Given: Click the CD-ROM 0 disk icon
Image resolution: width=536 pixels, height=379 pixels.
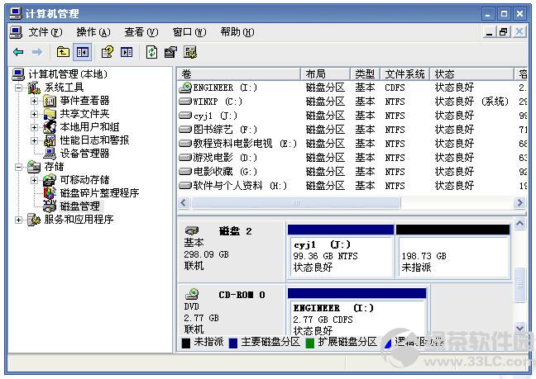Looking at the screenshot, I should click(x=192, y=294).
